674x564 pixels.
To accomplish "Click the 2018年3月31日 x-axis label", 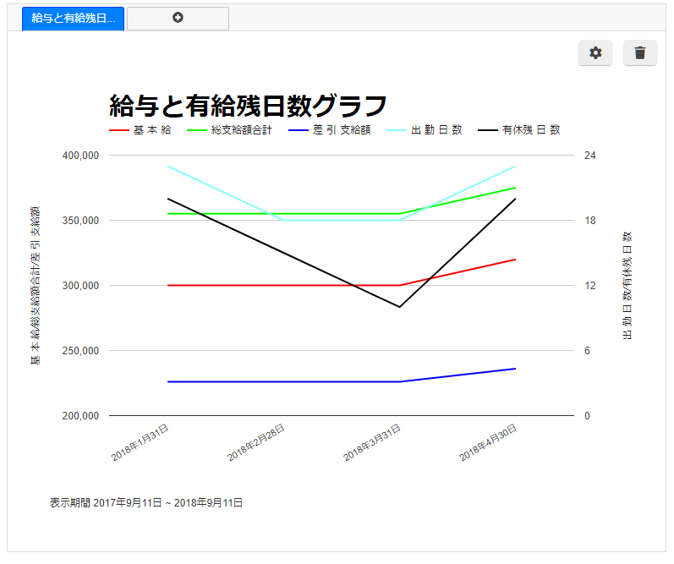I will coord(372,443).
